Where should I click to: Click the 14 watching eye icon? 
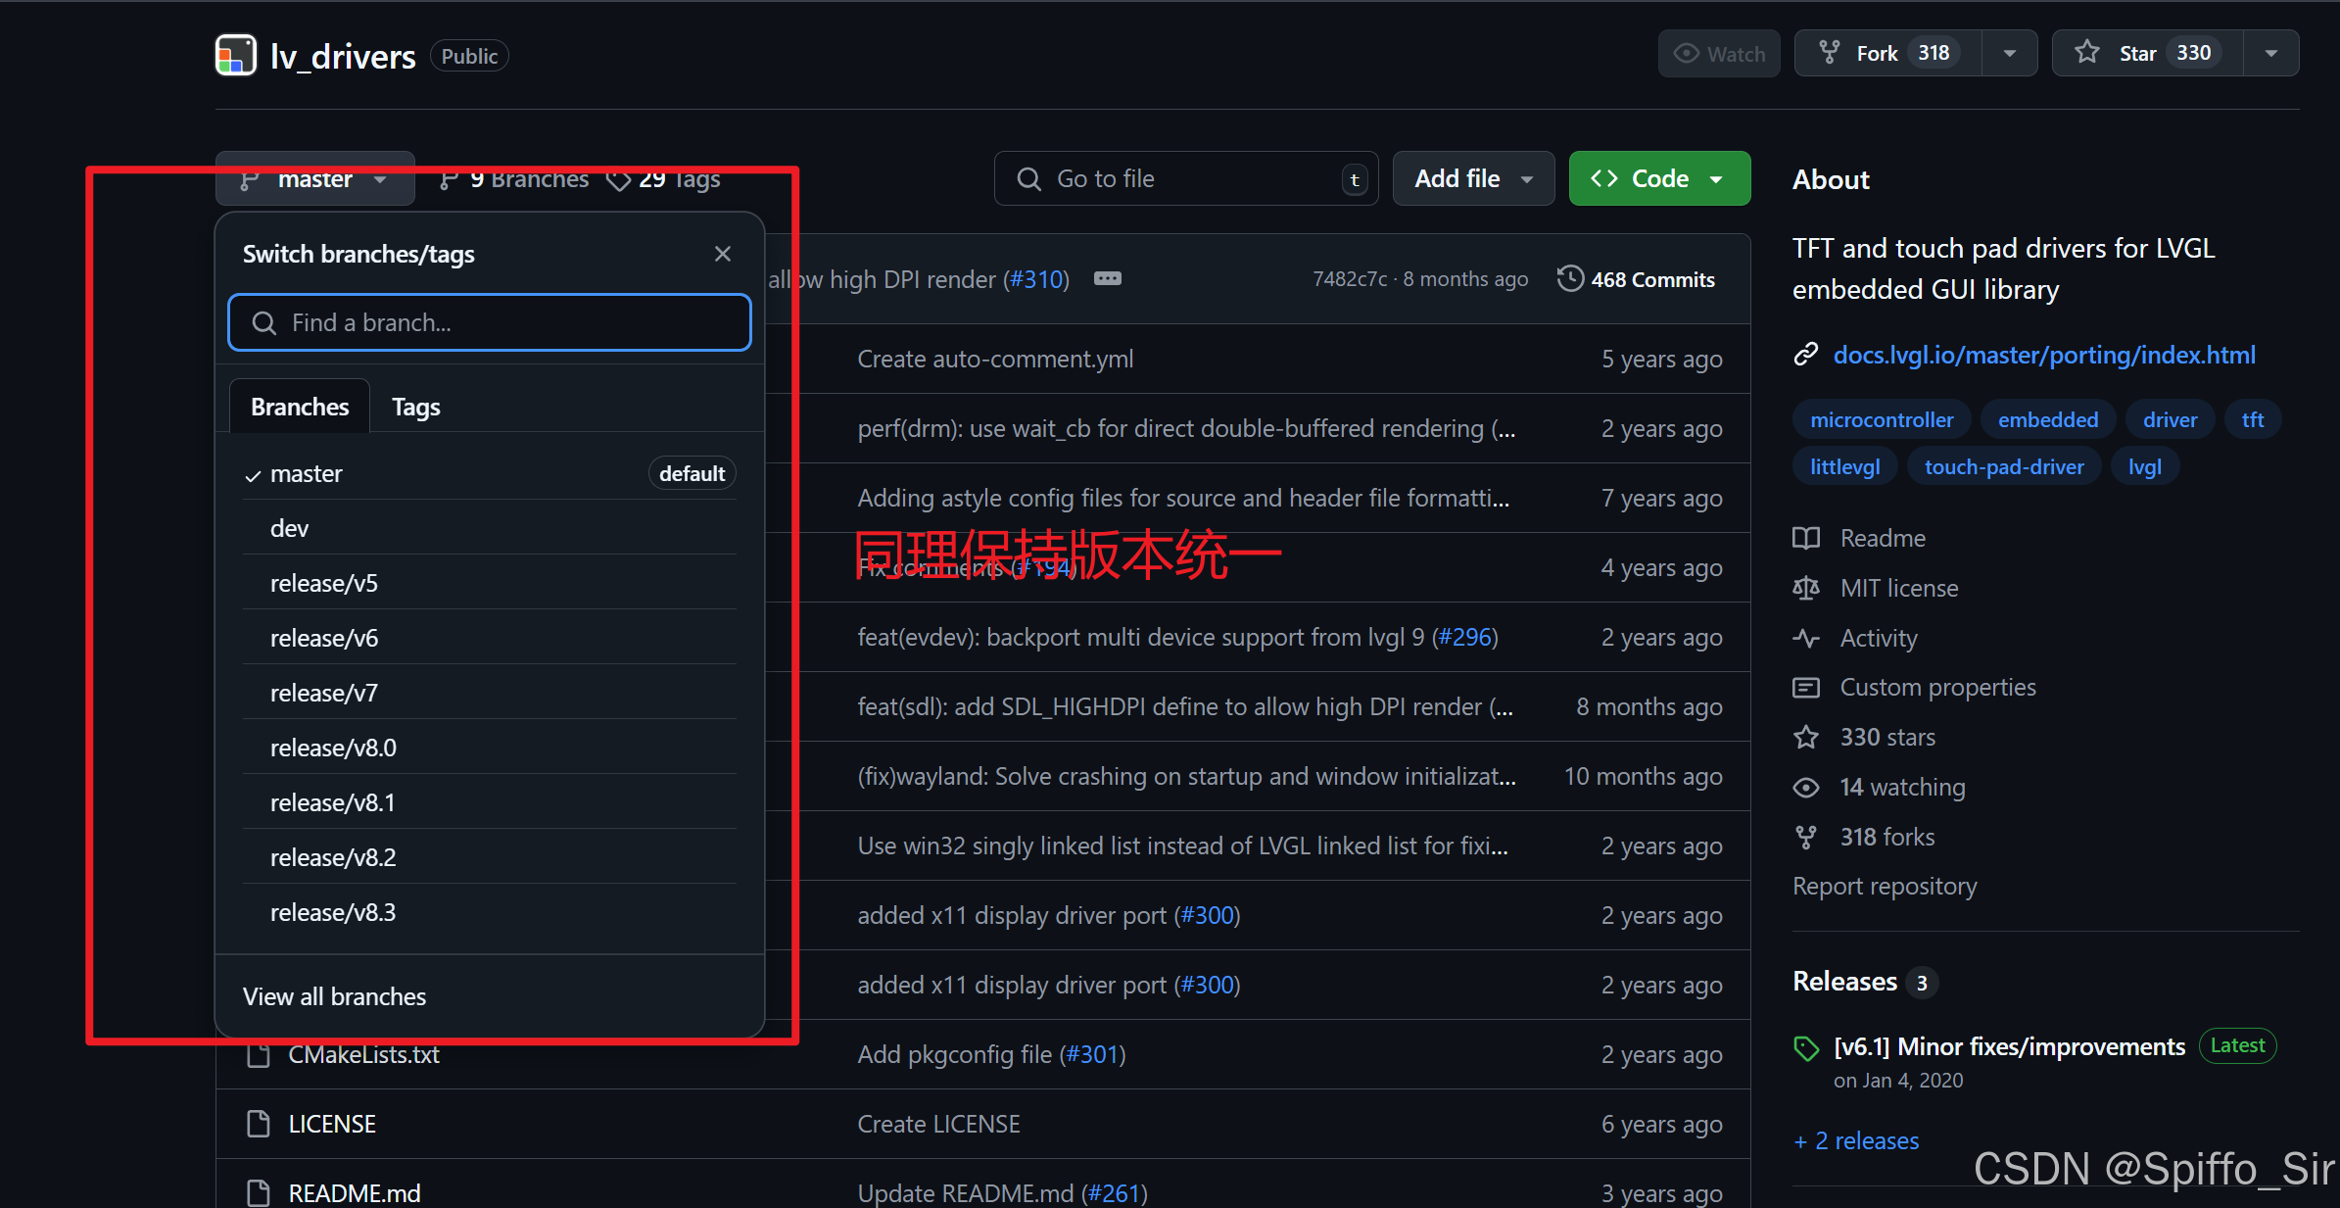[x=1806, y=787]
